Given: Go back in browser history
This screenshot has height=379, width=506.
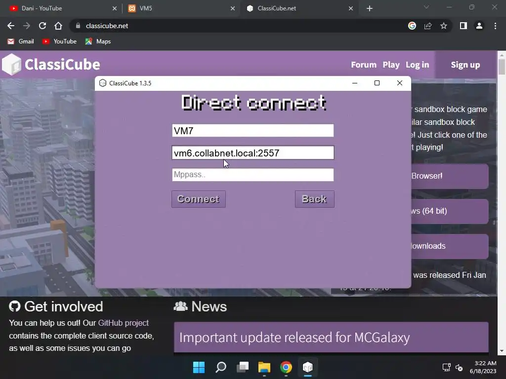Looking at the screenshot, I should pyautogui.click(x=11, y=26).
